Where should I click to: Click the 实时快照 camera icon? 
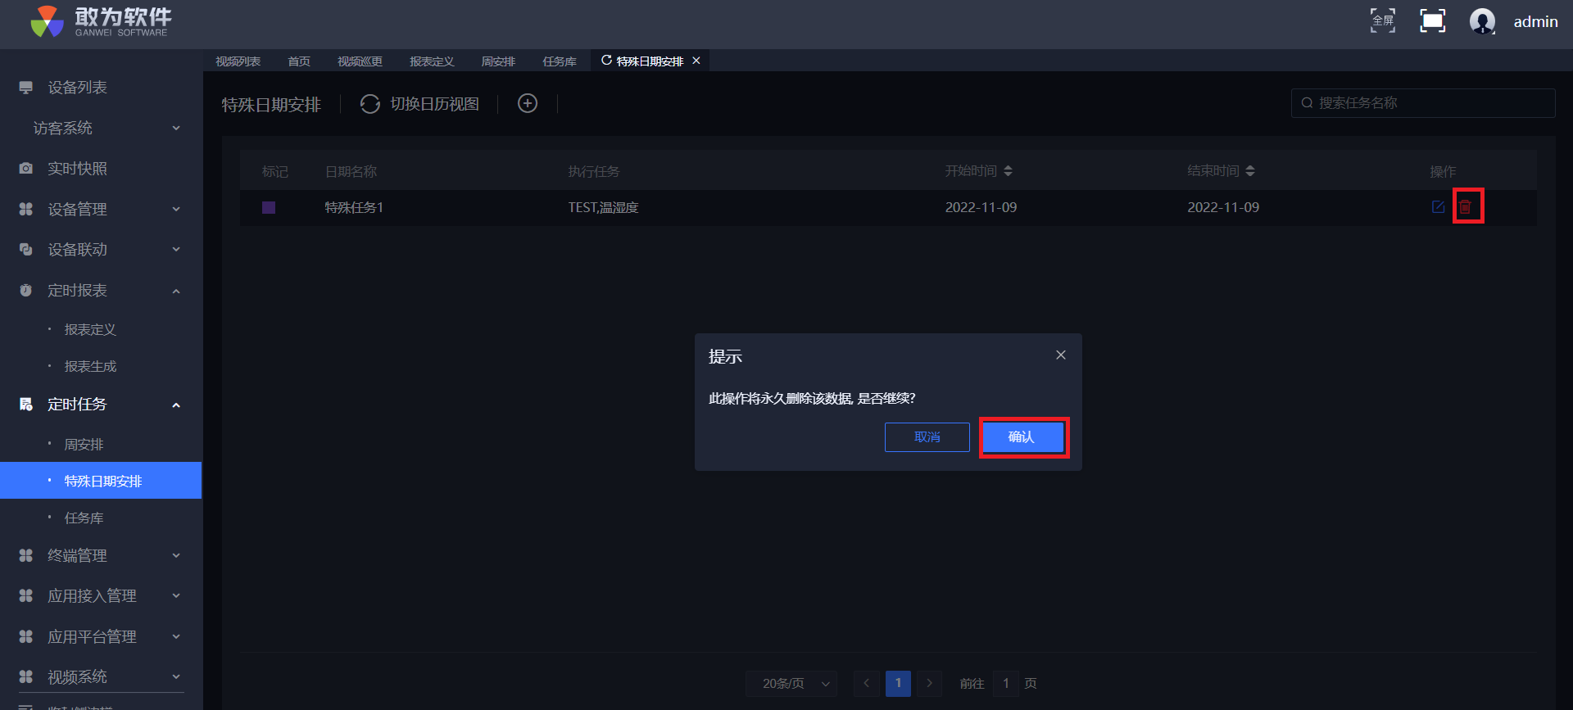tap(26, 169)
